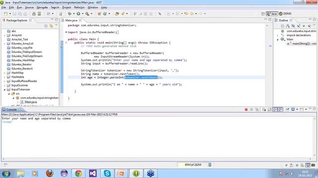Expand the InputBufferedReader project node

[4, 81]
